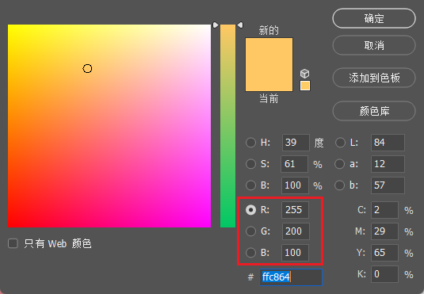This screenshot has width=424, height=294.
Task: Click the S field showing 61
Action: (x=295, y=163)
